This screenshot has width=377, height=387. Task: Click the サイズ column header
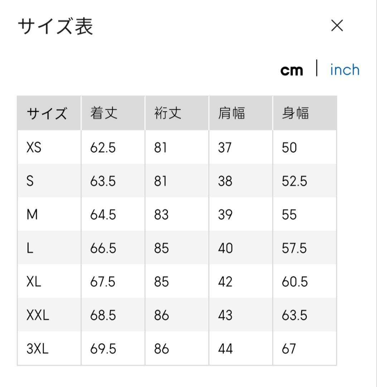pyautogui.click(x=47, y=114)
